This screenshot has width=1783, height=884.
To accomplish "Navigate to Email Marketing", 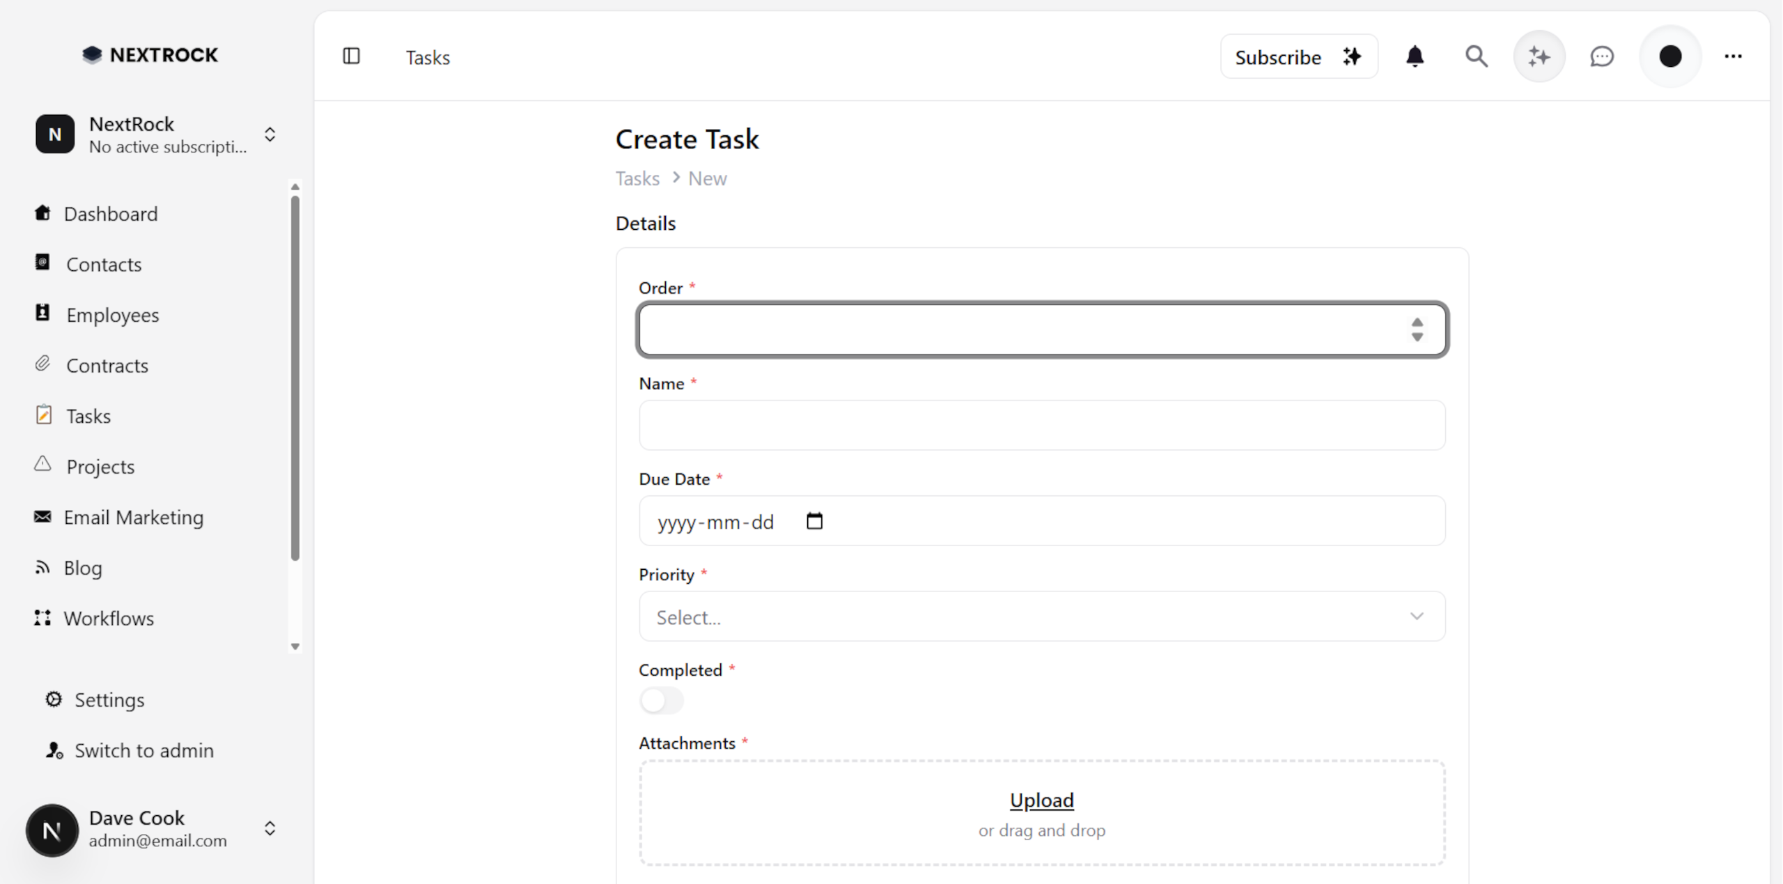I will (134, 517).
